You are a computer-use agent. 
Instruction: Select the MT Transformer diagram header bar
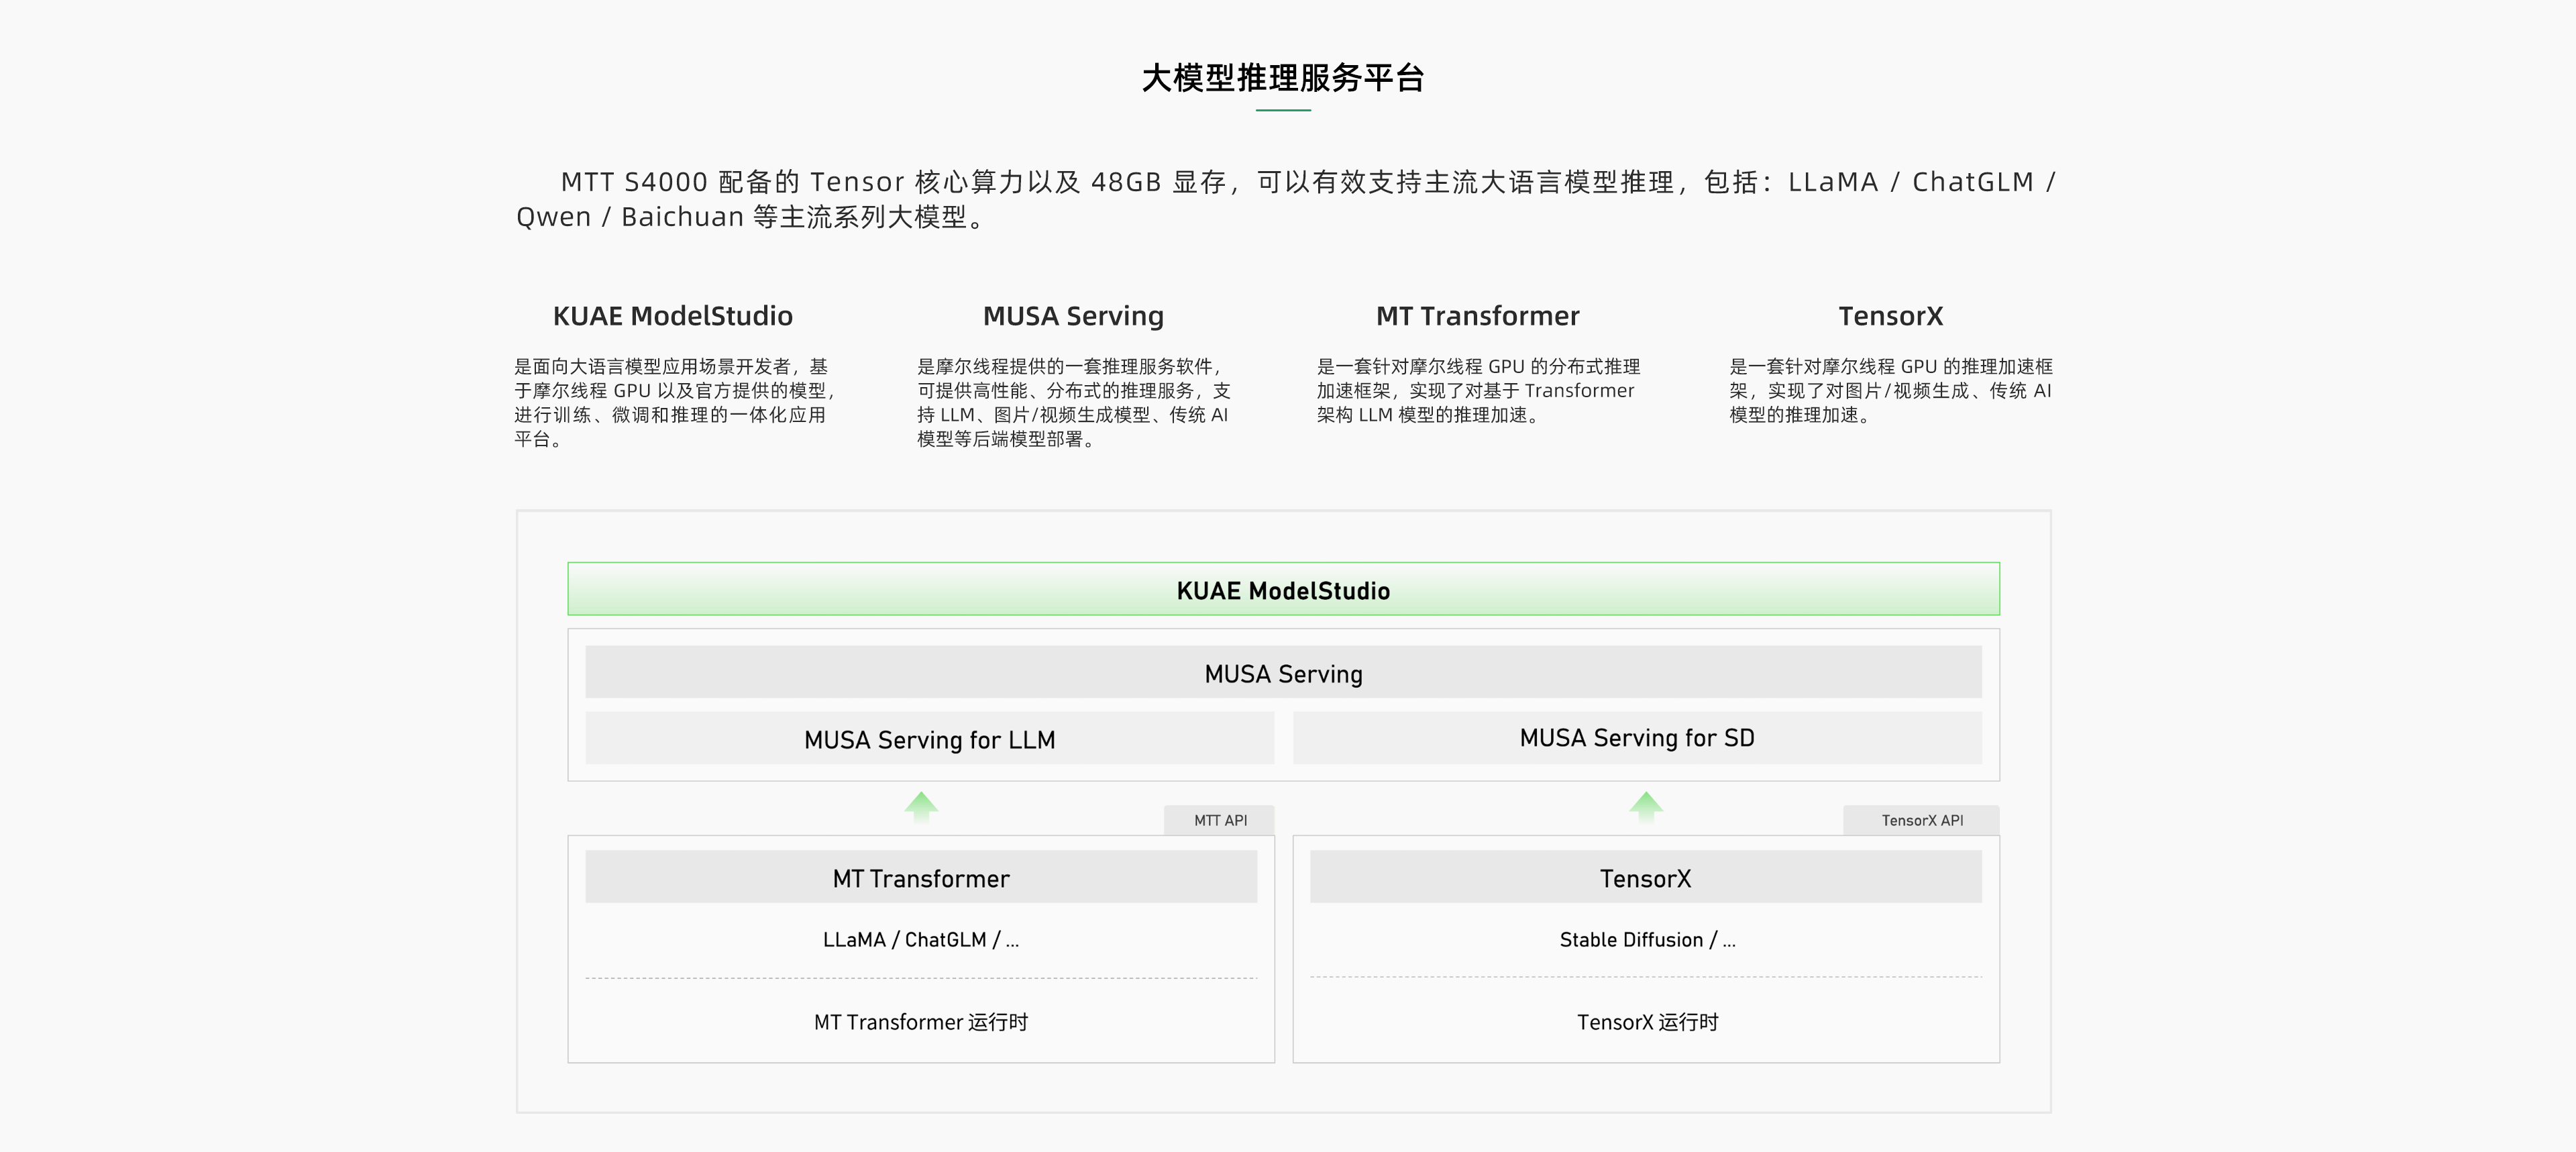coord(921,877)
